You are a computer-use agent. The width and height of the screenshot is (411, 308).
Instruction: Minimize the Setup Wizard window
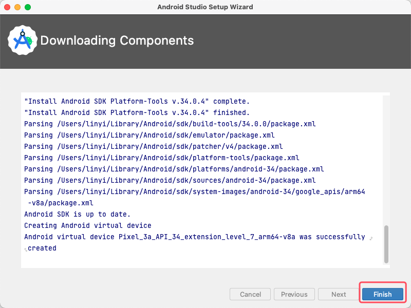(x=17, y=7)
